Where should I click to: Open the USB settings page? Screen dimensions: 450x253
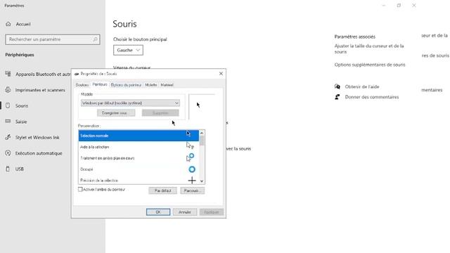[x=20, y=169]
